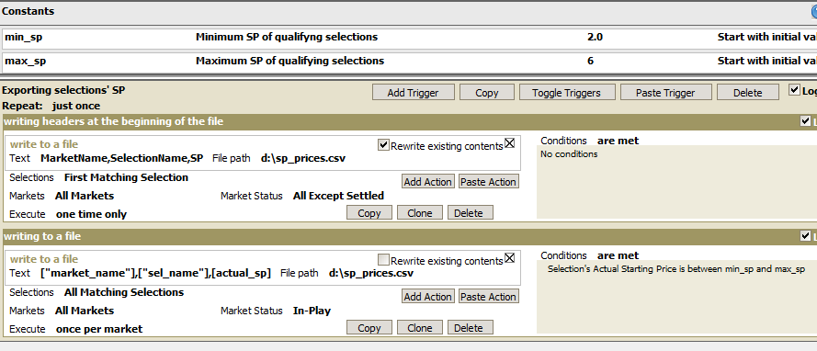Image resolution: width=817 pixels, height=351 pixels.
Task: Toggle the Log checkbox next to Delete
Action: (794, 90)
